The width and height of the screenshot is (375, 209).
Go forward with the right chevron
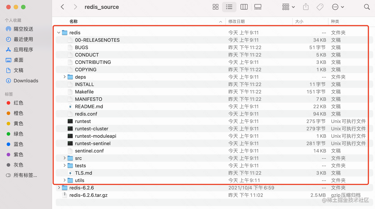point(75,7)
